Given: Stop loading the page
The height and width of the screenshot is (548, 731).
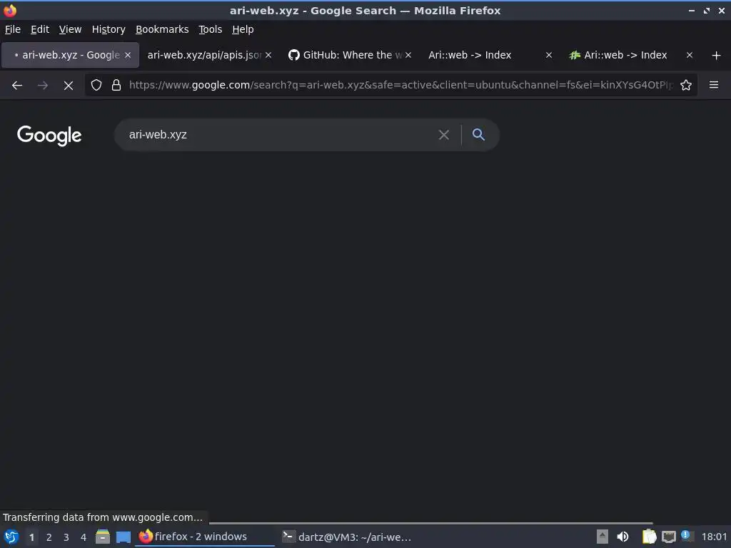Looking at the screenshot, I should [69, 86].
